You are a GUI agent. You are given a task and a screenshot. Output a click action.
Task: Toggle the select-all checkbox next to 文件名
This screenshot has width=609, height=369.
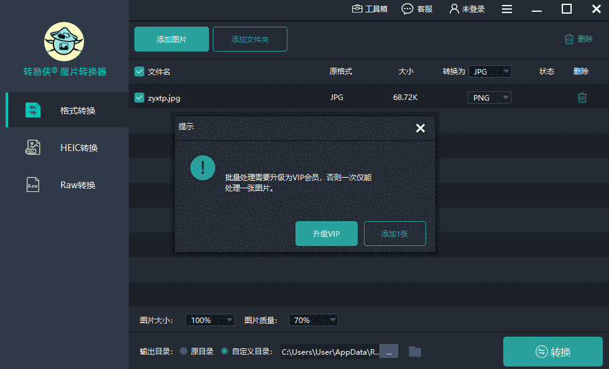click(x=138, y=71)
